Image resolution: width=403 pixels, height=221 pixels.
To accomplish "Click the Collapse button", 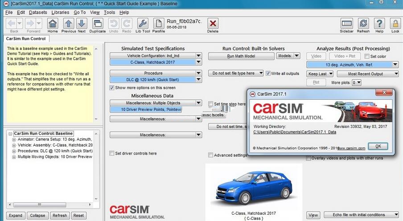I will pyautogui.click(x=37, y=215).
